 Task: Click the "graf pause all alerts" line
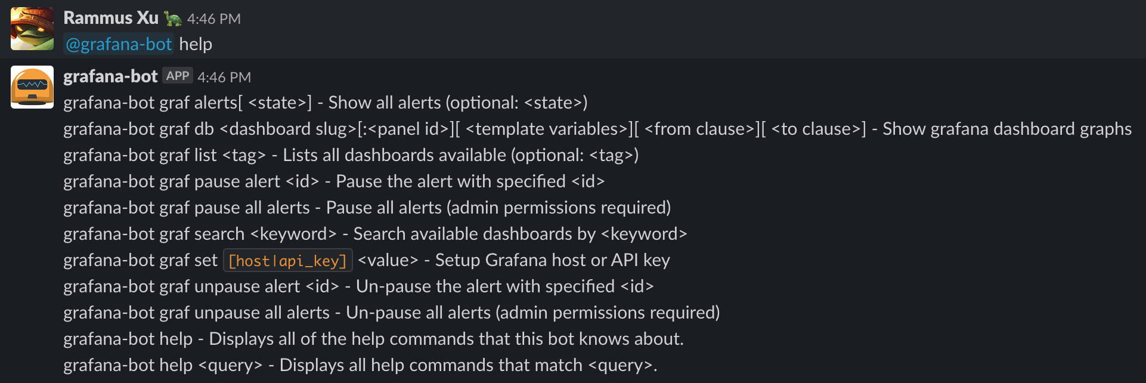pos(367,208)
